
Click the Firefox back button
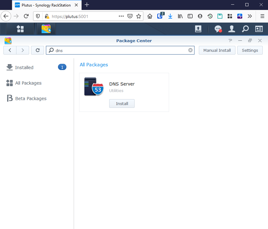6,16
